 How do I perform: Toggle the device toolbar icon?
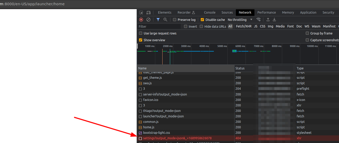[x=148, y=13]
